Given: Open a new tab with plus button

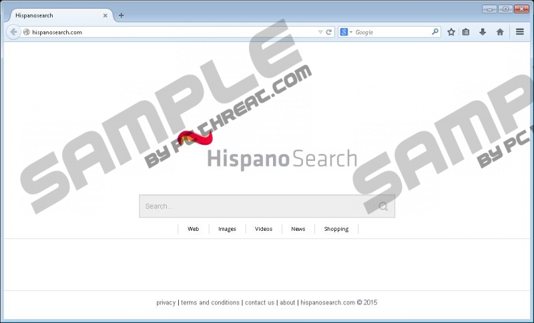Looking at the screenshot, I should 121,15.
